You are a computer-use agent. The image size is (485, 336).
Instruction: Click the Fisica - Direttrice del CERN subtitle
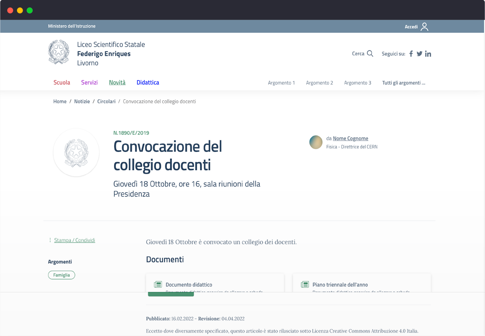(352, 147)
